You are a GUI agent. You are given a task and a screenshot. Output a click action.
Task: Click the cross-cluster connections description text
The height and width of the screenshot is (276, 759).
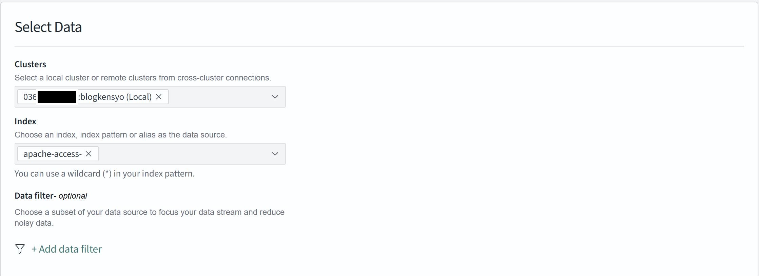[143, 78]
